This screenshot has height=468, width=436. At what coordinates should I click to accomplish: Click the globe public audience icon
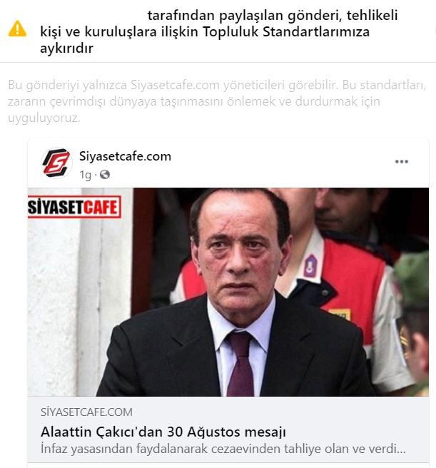[x=104, y=174]
